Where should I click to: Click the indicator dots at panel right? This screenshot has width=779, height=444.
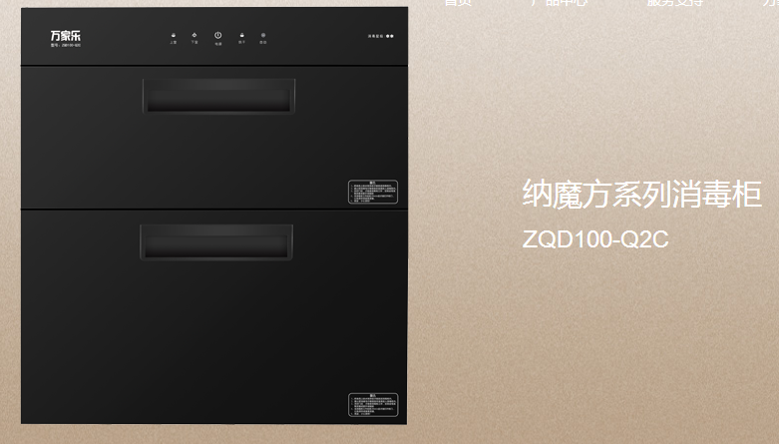click(389, 36)
